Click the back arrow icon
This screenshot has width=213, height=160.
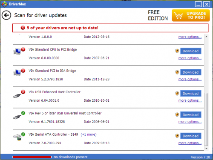(6, 15)
